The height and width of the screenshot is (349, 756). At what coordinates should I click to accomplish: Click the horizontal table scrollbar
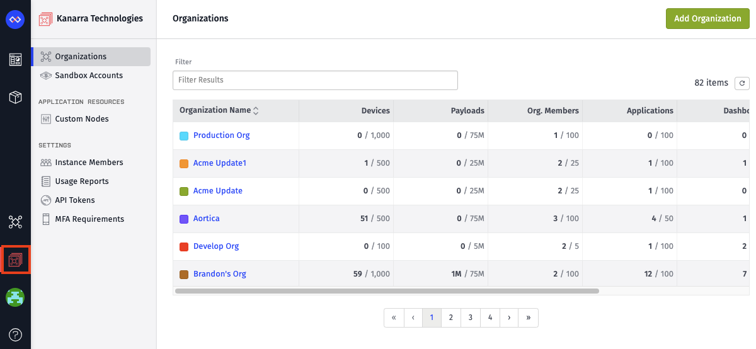[387, 291]
